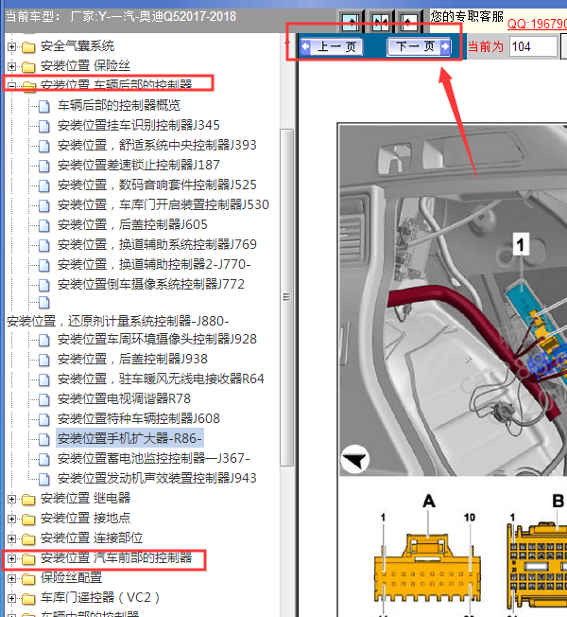Collapse the 安装位置 车辆后部的控制器 folder
Image resolution: width=567 pixels, height=617 pixels.
[11, 86]
